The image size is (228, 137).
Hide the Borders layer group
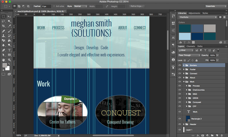[180, 65]
